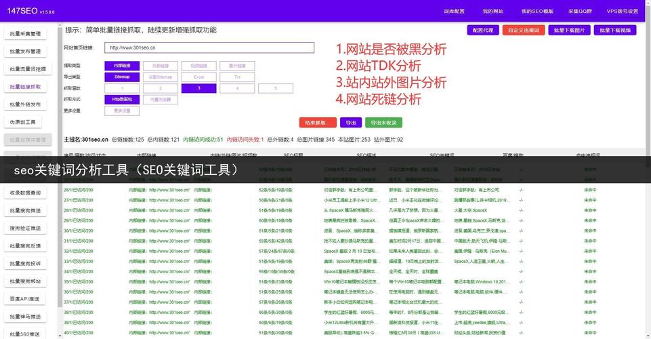
Task: Select the 视频链接 crawl type option
Action: tap(199, 66)
